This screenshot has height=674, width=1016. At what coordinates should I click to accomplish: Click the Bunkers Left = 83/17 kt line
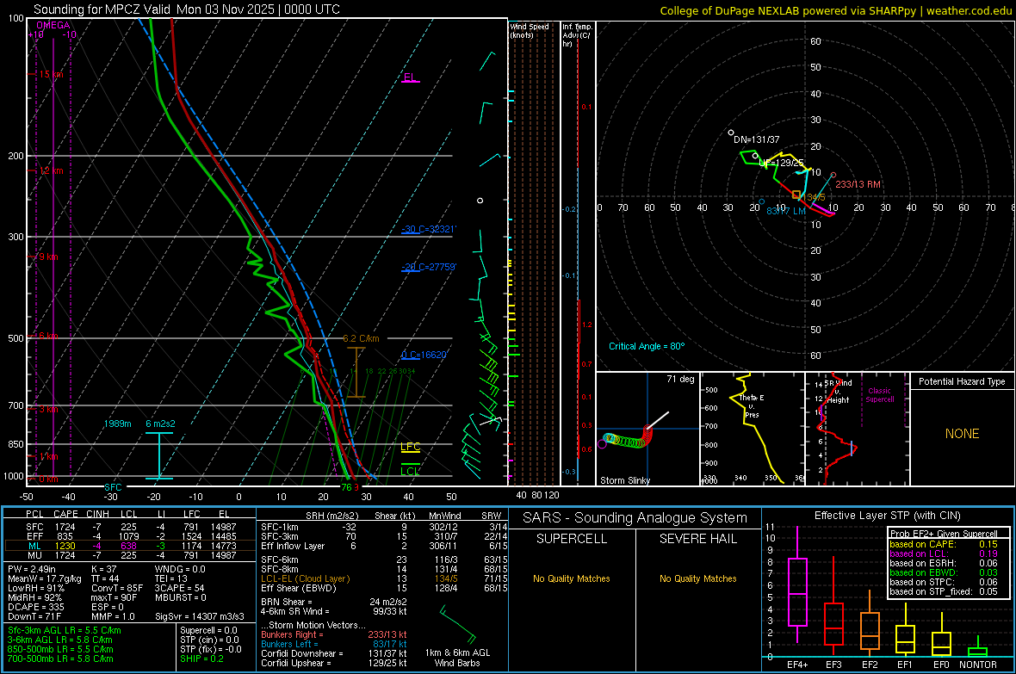coord(334,644)
